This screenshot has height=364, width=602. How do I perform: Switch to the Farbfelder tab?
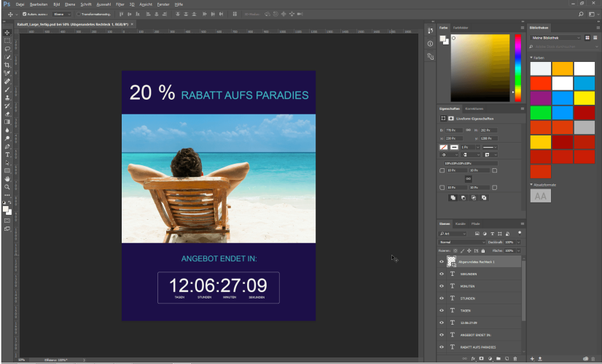click(461, 28)
